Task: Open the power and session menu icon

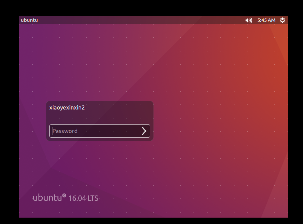Action: 283,20
